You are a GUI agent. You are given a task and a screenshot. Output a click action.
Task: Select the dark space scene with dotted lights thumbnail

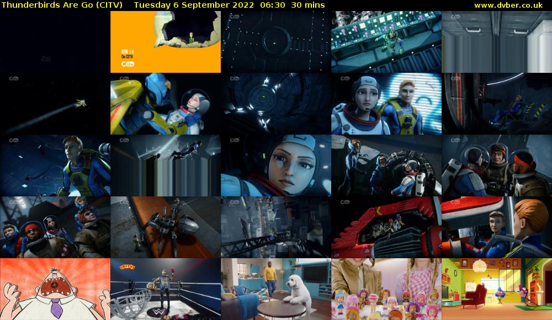pos(276,42)
